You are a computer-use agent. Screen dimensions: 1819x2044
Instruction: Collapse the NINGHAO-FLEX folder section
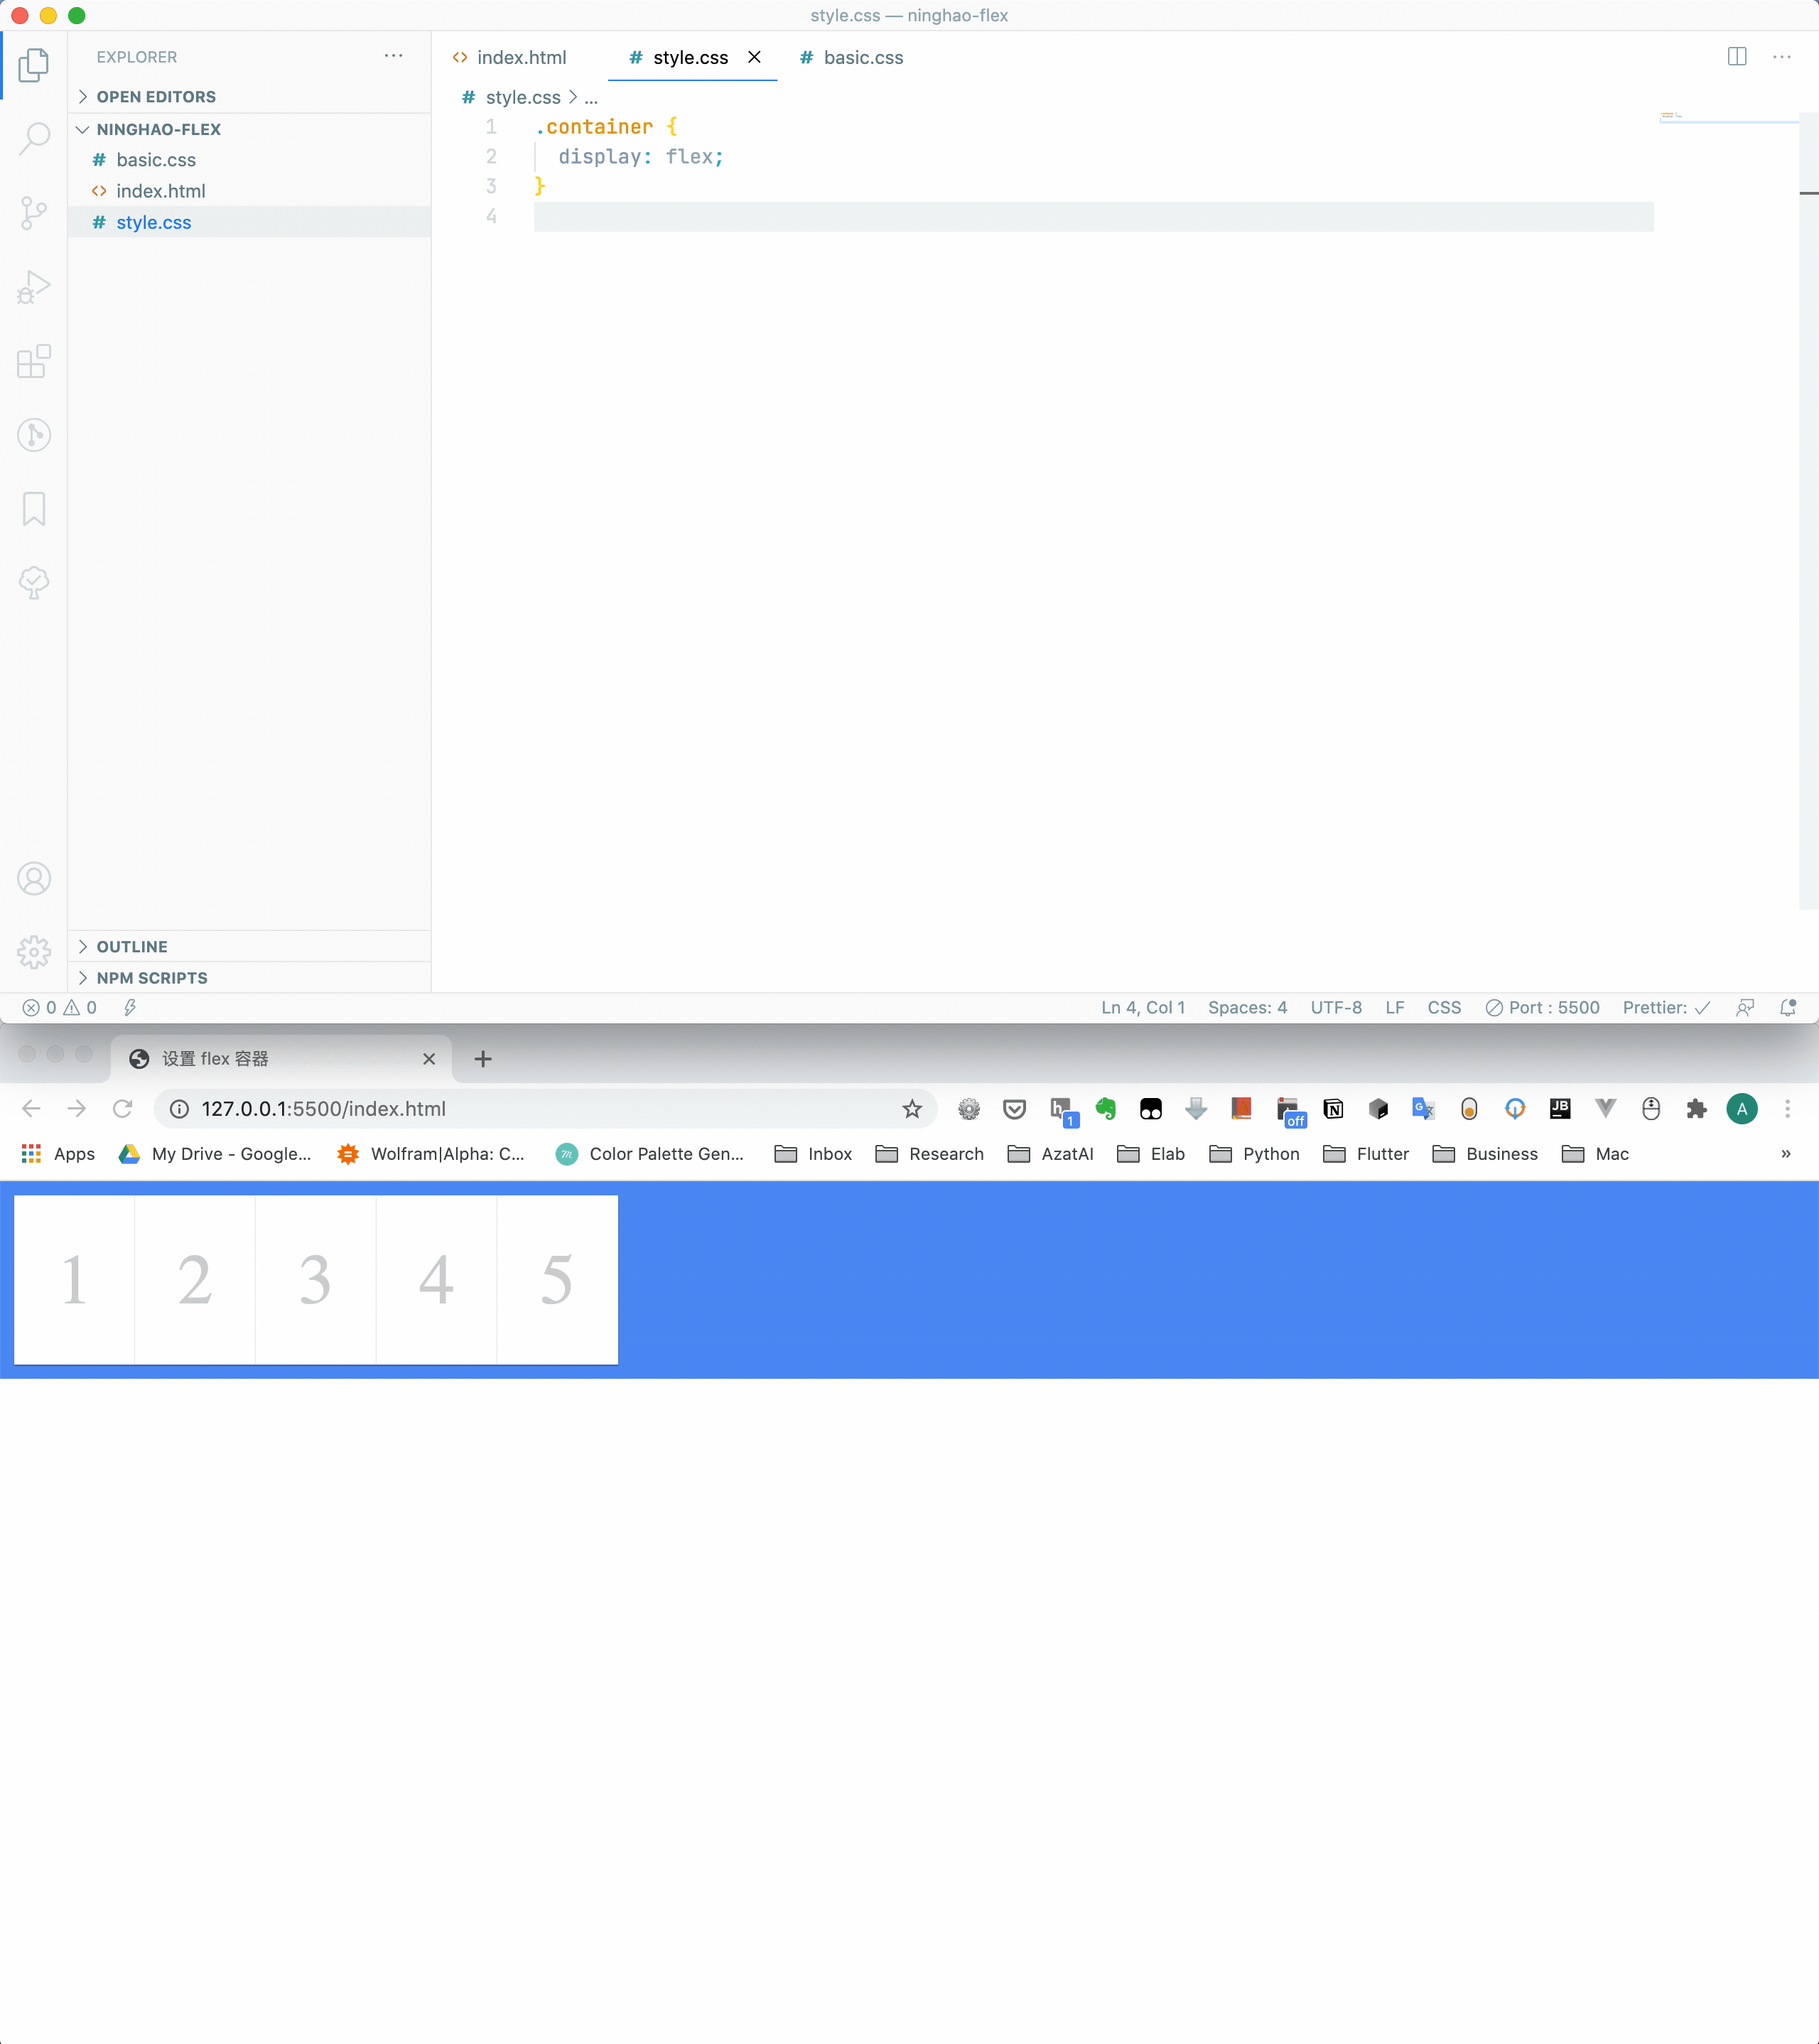tap(158, 130)
